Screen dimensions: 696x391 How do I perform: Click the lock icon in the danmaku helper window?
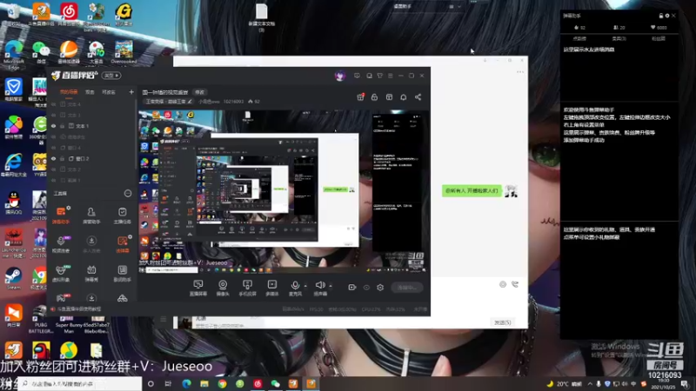tap(661, 16)
